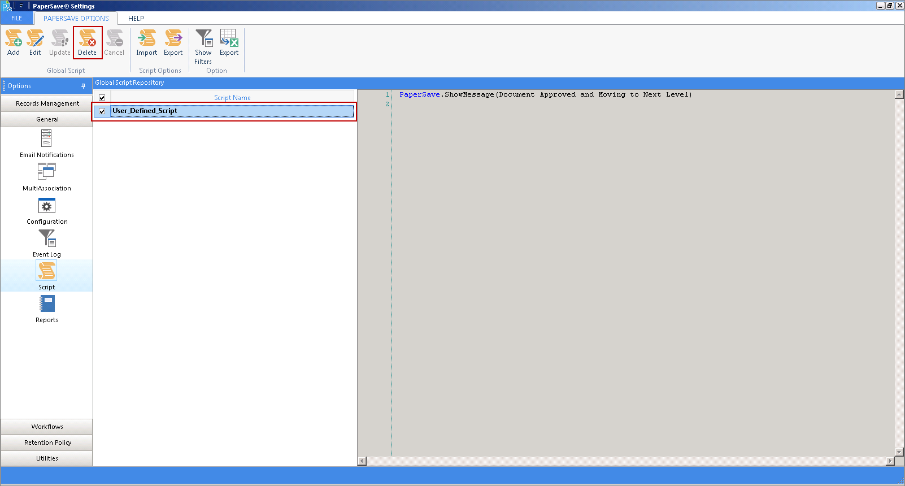Viewport: 905px width, 486px height.
Task: Expand the Retention Policy section
Action: click(47, 442)
